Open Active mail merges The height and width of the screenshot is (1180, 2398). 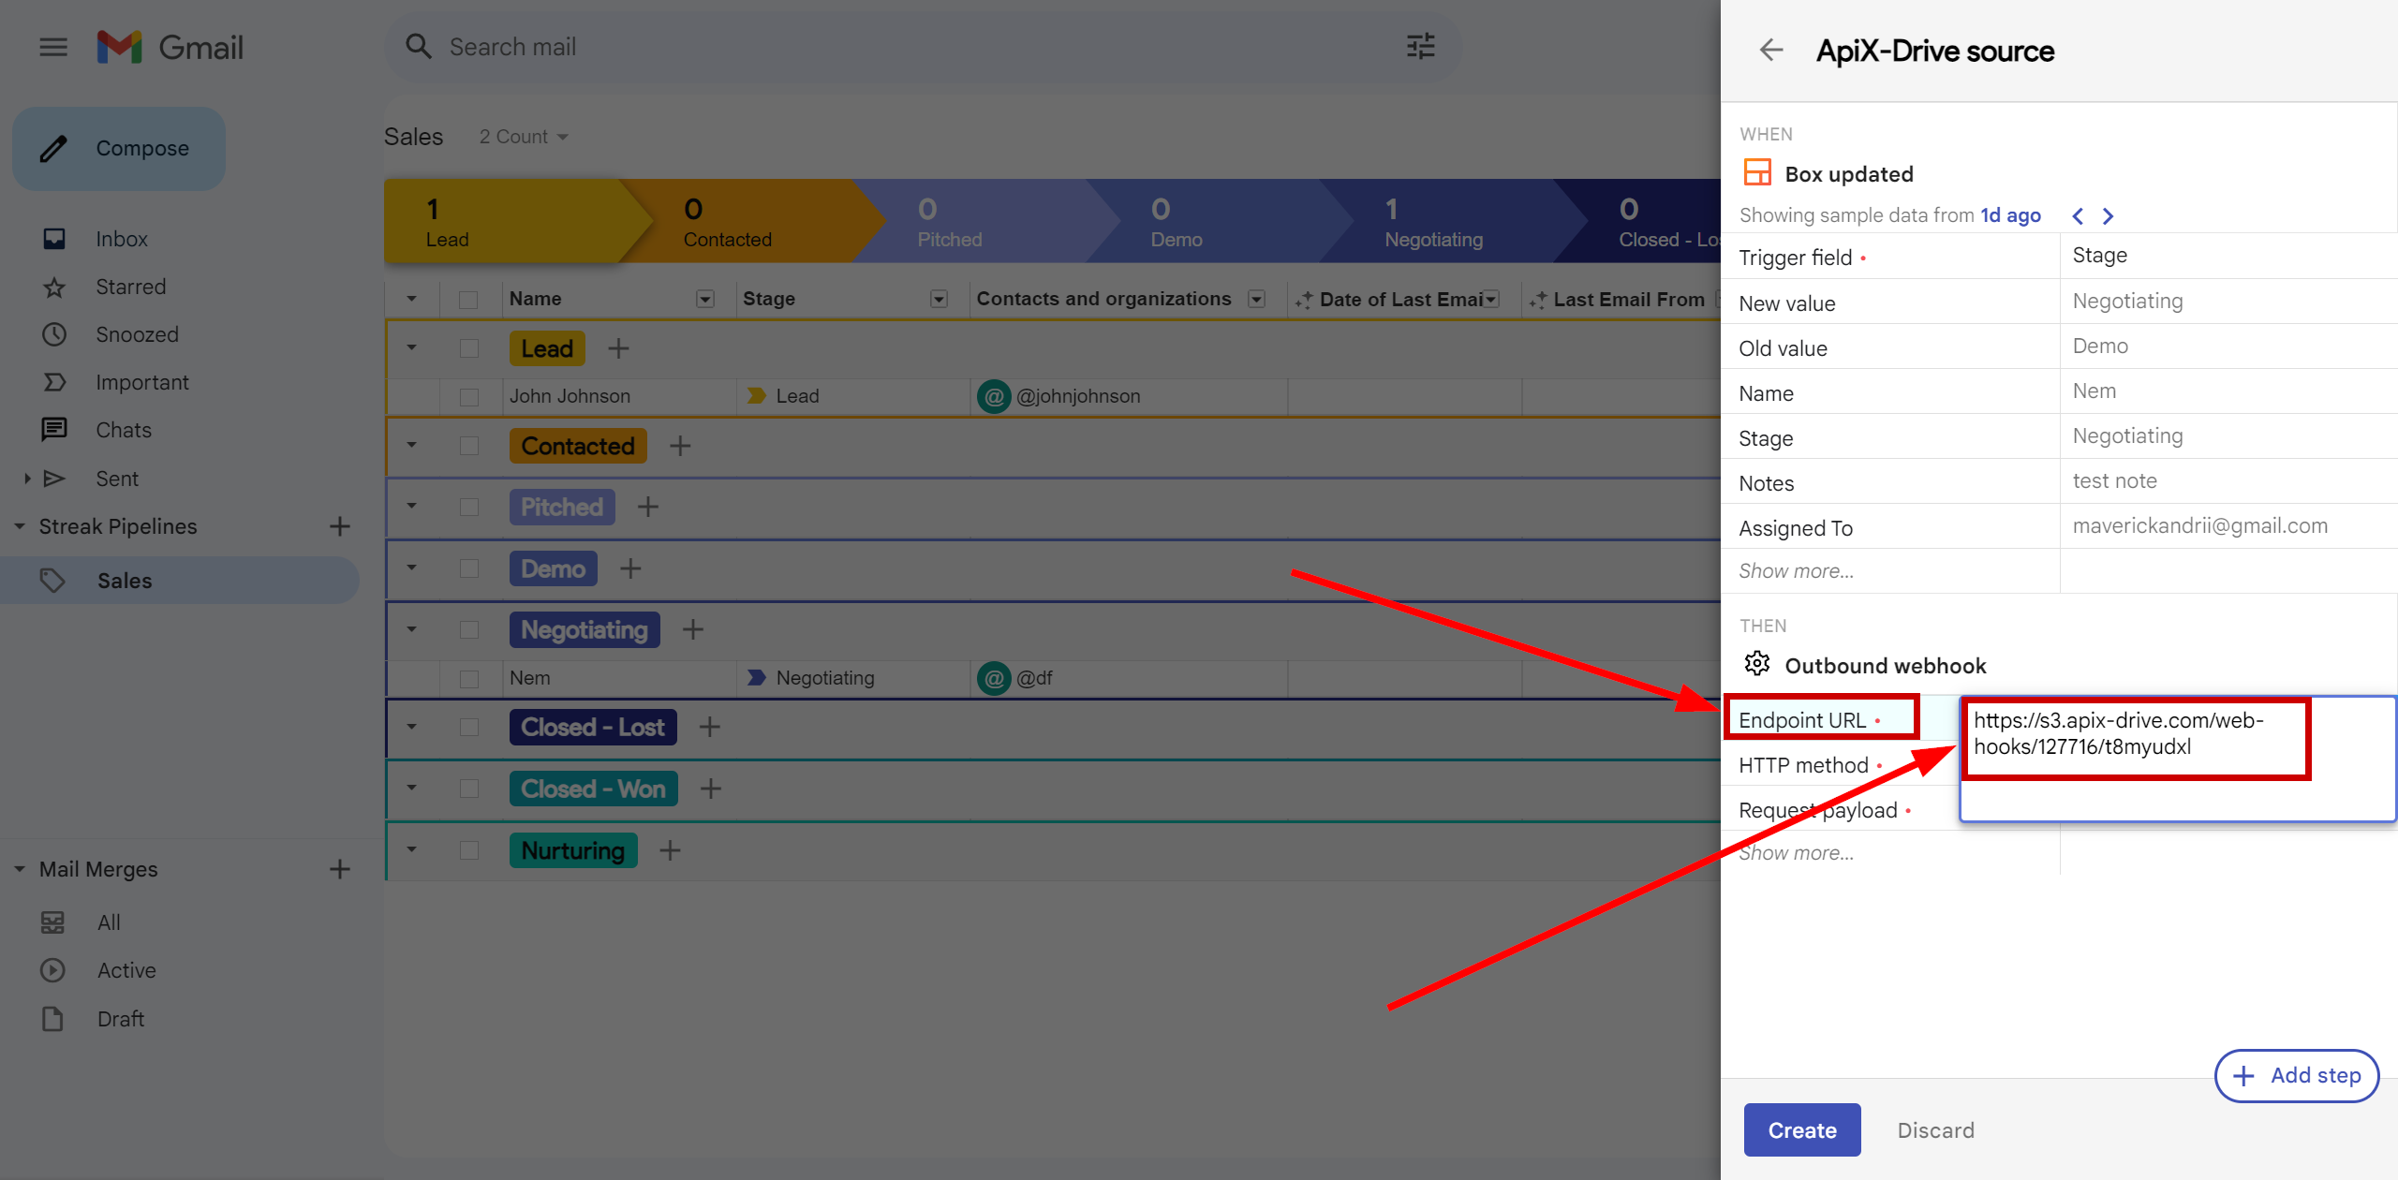126,970
